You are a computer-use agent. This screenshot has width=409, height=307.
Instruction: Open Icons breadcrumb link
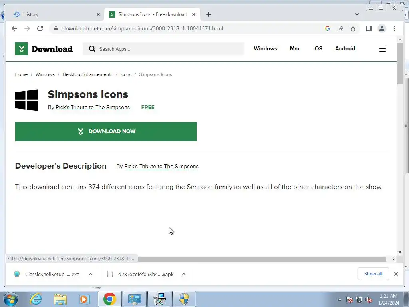[x=126, y=74]
